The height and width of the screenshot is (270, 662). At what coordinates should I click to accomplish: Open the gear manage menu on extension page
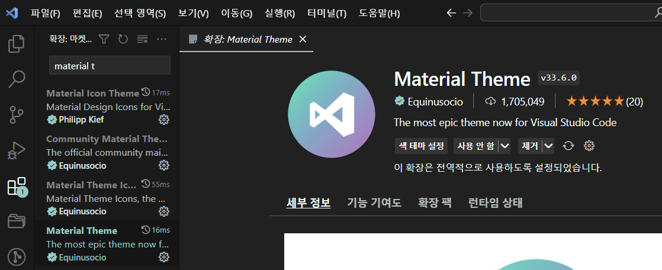[589, 146]
